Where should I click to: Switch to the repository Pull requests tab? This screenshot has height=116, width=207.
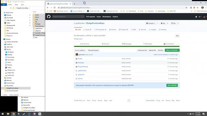(x=100, y=30)
